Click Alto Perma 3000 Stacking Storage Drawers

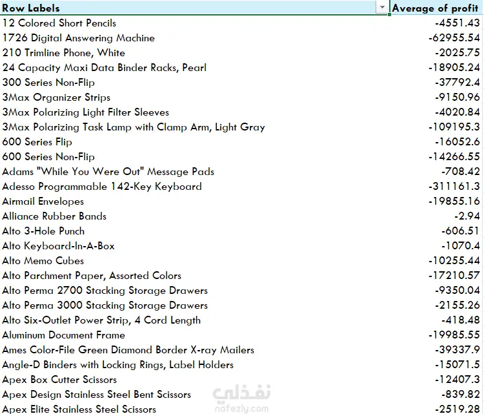105,305
